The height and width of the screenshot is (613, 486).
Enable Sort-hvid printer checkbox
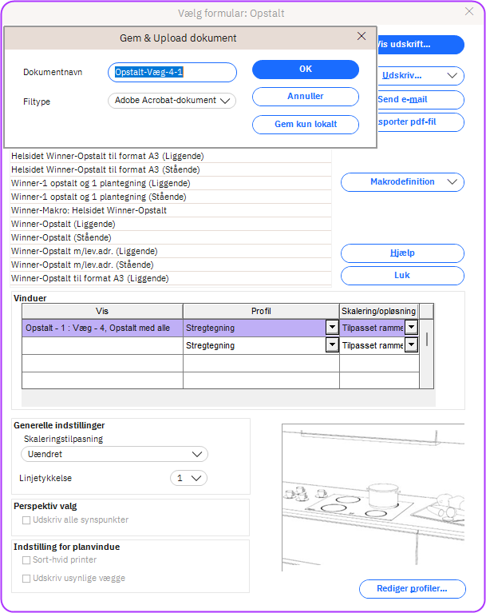(27, 560)
